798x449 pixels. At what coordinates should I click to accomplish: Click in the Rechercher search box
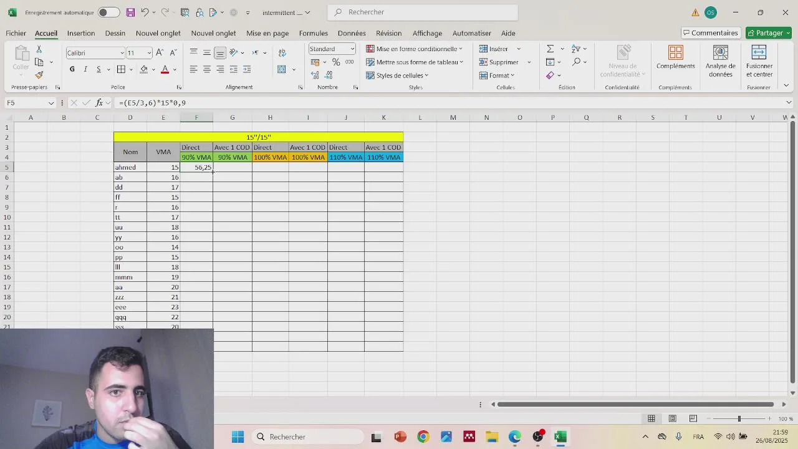point(423,12)
